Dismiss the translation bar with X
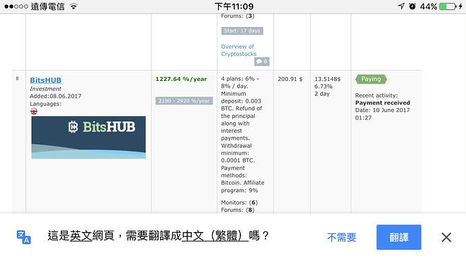Viewport: 466px width, 261px height. 446,237
